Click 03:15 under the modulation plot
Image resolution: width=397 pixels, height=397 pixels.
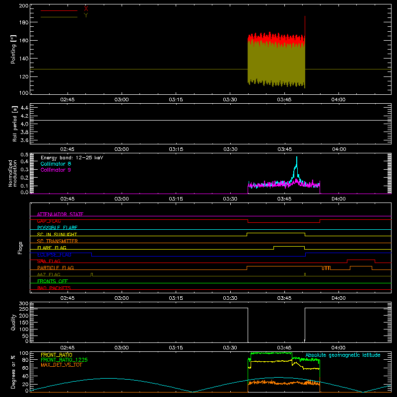[176, 199]
